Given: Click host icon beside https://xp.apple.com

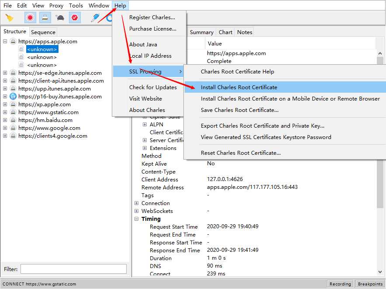Looking at the screenshot, I should tap(13, 104).
